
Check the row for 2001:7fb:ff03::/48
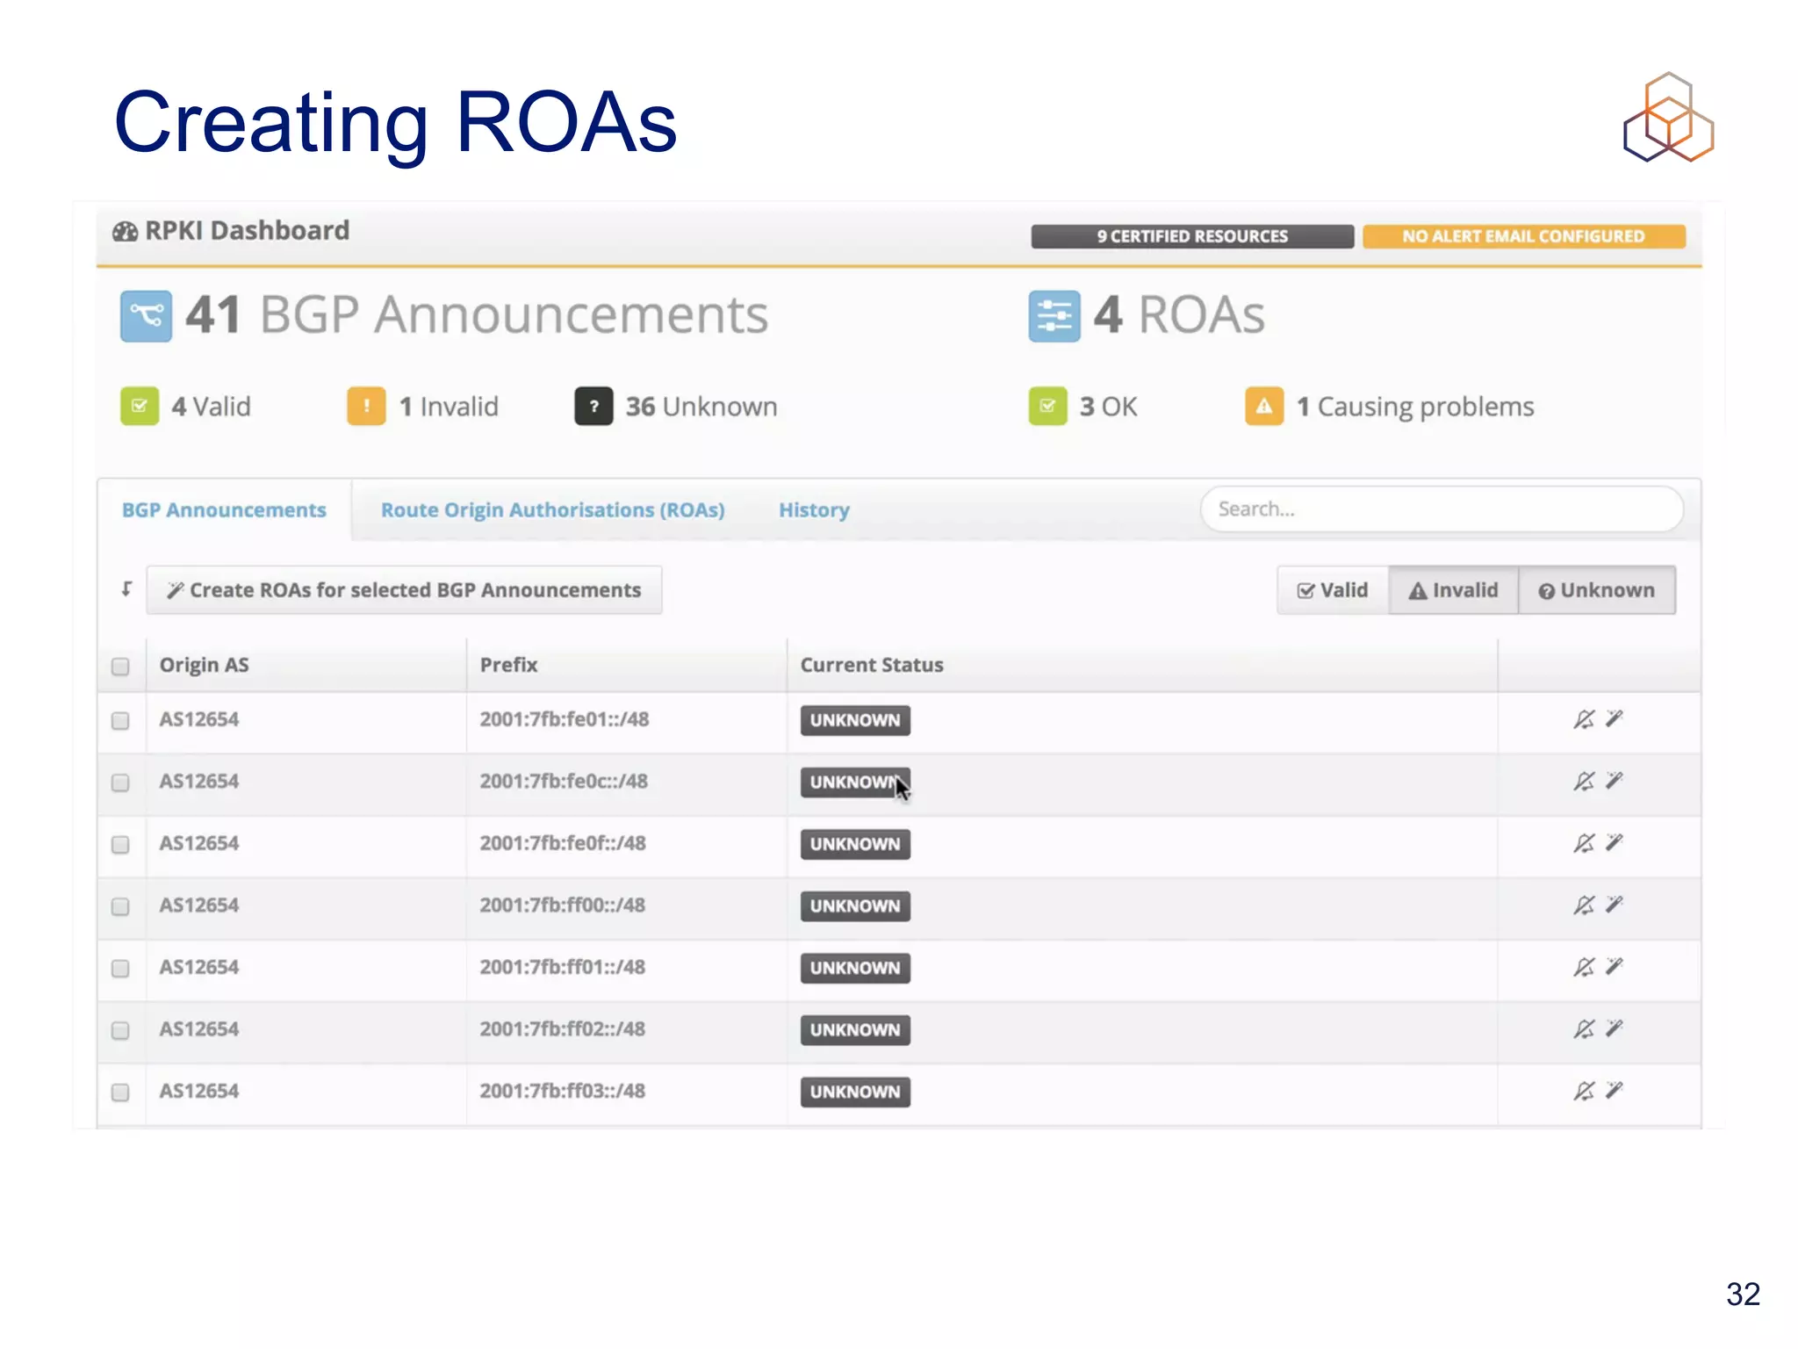(x=120, y=1093)
